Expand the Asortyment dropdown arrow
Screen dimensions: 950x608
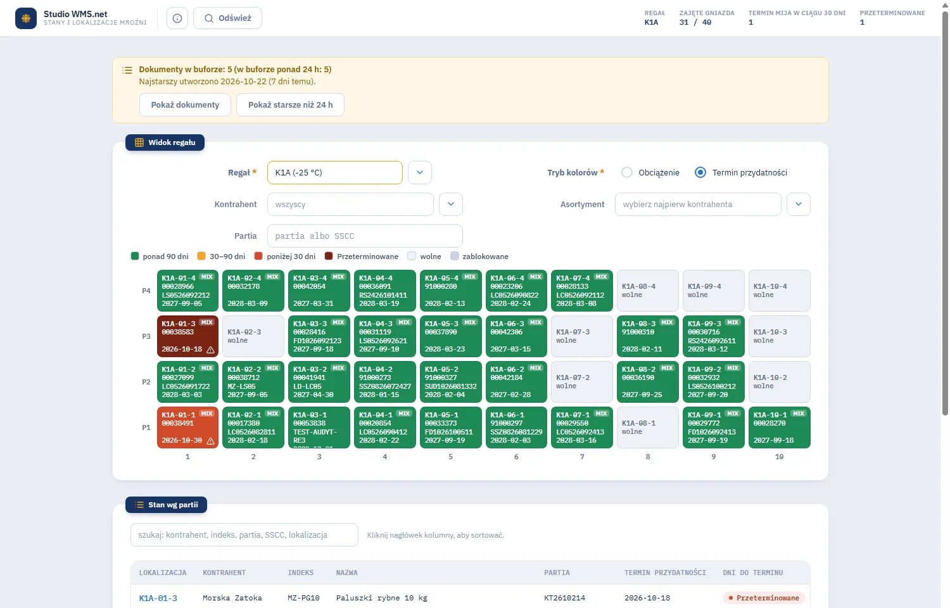[799, 204]
